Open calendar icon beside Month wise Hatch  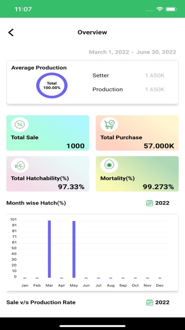[150, 203]
